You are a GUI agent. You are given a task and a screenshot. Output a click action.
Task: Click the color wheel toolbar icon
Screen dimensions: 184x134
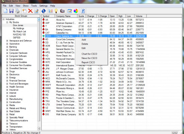76,11
